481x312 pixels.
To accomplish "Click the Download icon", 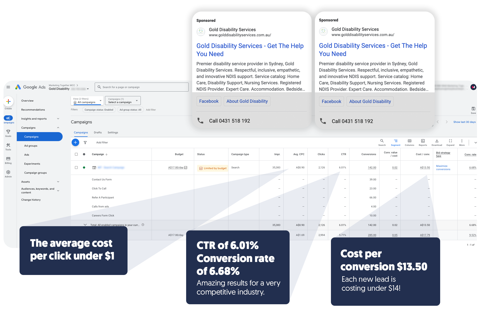I will (437, 141).
